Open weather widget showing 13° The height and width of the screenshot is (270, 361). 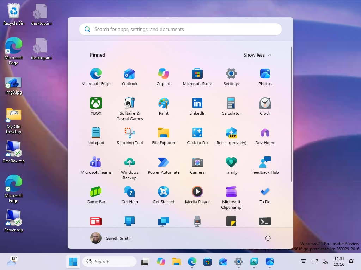point(12,261)
